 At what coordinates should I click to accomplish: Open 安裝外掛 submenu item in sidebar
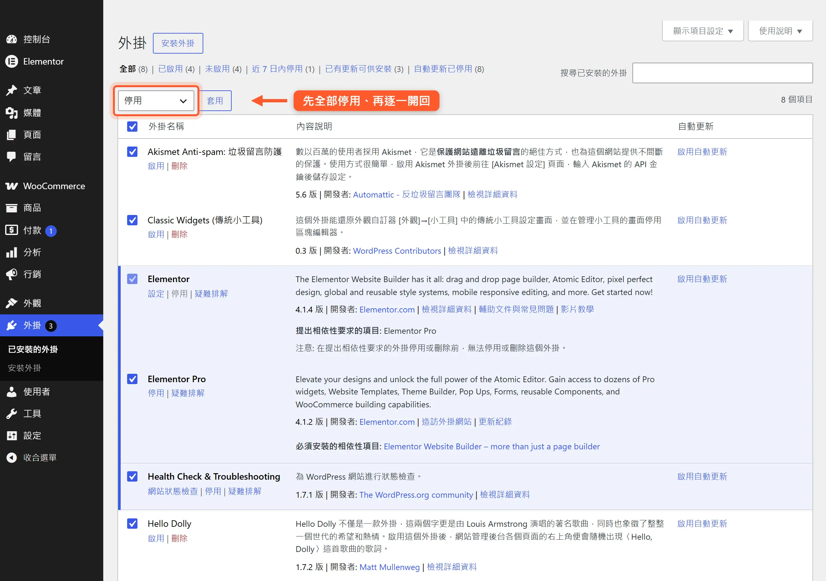point(25,368)
